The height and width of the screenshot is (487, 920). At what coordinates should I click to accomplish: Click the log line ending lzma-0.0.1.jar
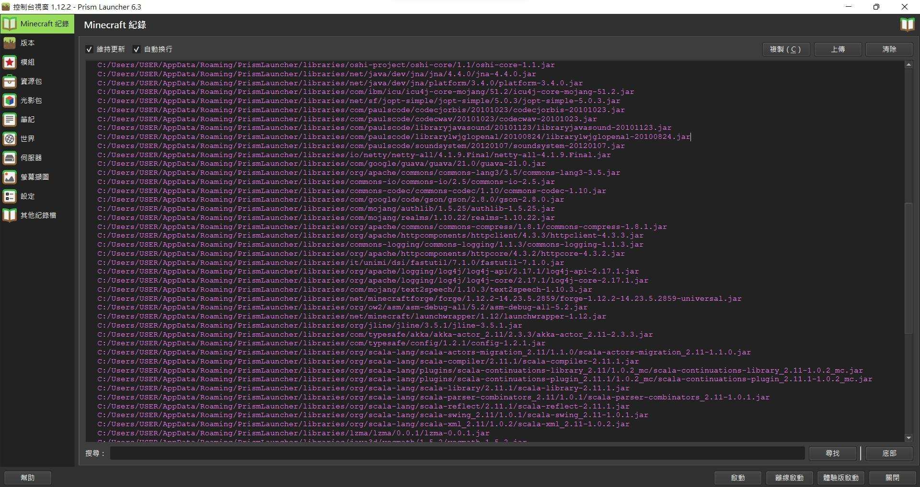point(293,433)
